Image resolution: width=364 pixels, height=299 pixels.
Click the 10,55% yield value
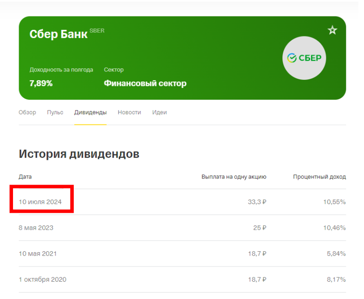[334, 202]
